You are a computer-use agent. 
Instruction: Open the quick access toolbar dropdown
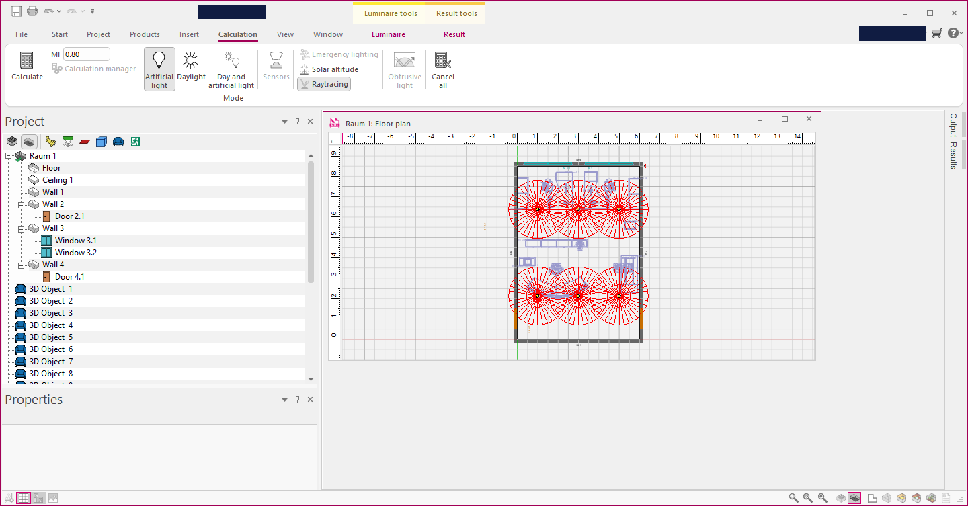click(92, 11)
